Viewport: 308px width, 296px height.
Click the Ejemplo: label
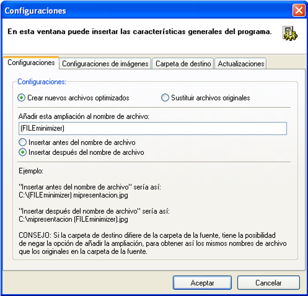tap(31, 171)
